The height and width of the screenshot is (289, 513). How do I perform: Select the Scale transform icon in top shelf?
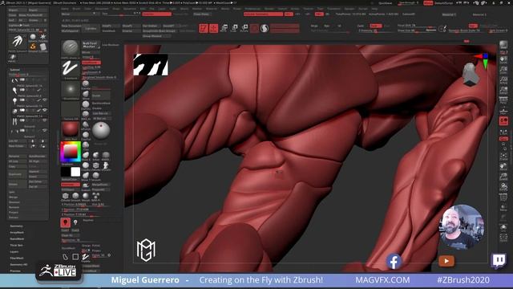[x=234, y=29]
